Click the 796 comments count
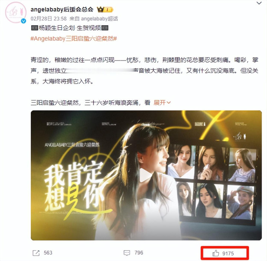Screen dimensions: 267x261 pos(139,253)
